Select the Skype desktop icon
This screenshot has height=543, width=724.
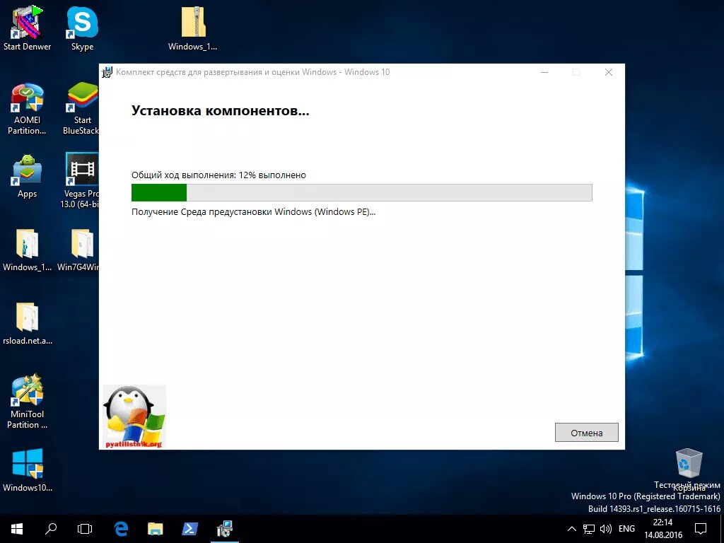82,28
